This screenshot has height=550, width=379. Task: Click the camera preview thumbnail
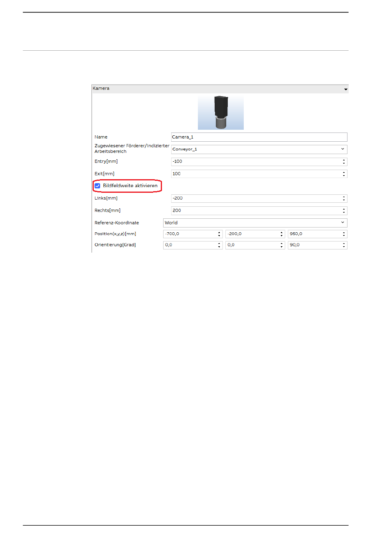point(221,112)
